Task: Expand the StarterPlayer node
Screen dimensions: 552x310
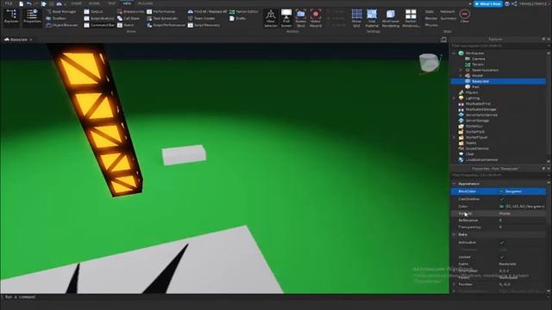Action: tap(455, 138)
